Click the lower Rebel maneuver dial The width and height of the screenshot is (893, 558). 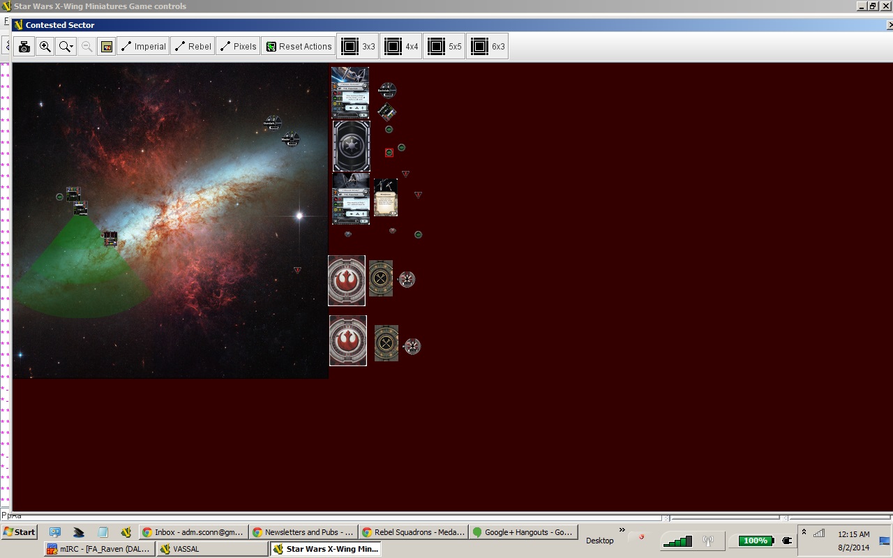(387, 343)
